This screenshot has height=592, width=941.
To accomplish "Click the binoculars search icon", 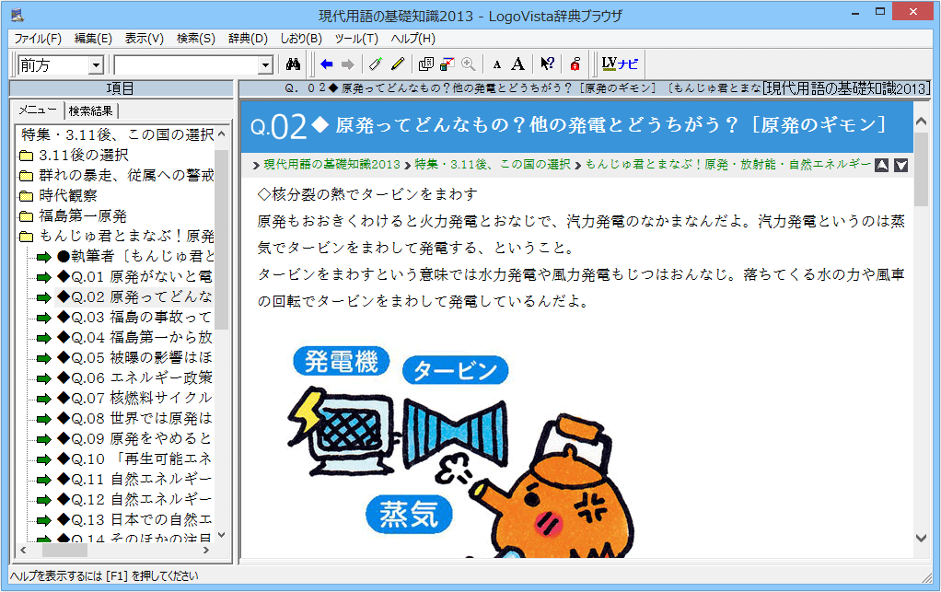I will tap(294, 64).
